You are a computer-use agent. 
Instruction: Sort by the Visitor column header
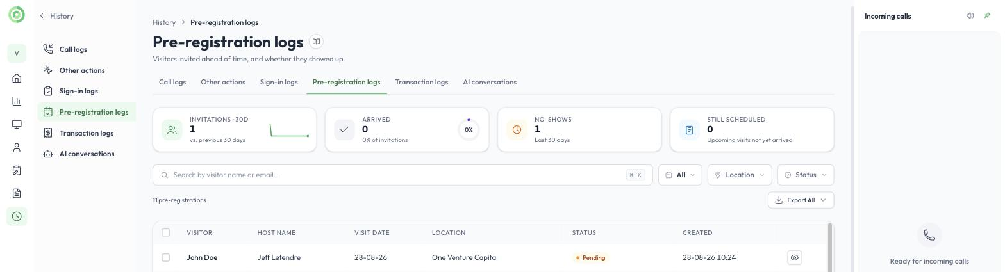[x=199, y=232]
